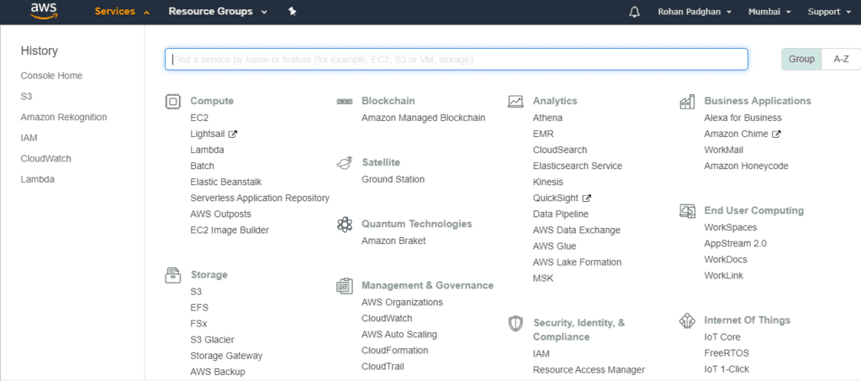Screen dimensions: 861x381
Task: Open CloudWatch from History list
Action: point(46,159)
